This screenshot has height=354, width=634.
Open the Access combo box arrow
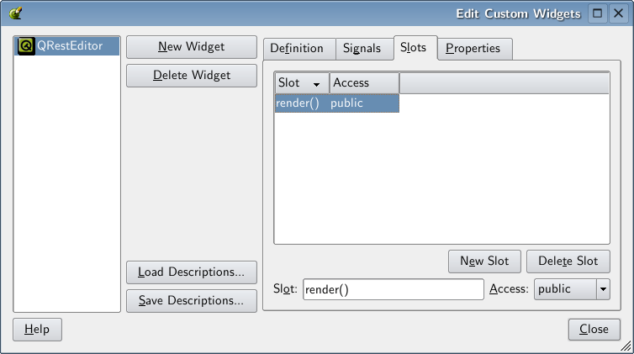[x=603, y=289]
